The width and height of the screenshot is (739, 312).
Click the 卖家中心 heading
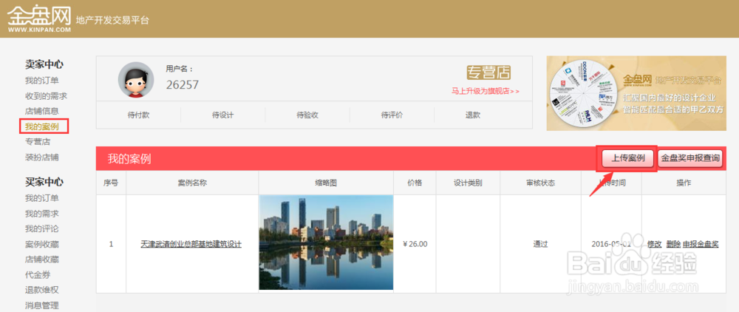click(x=44, y=64)
